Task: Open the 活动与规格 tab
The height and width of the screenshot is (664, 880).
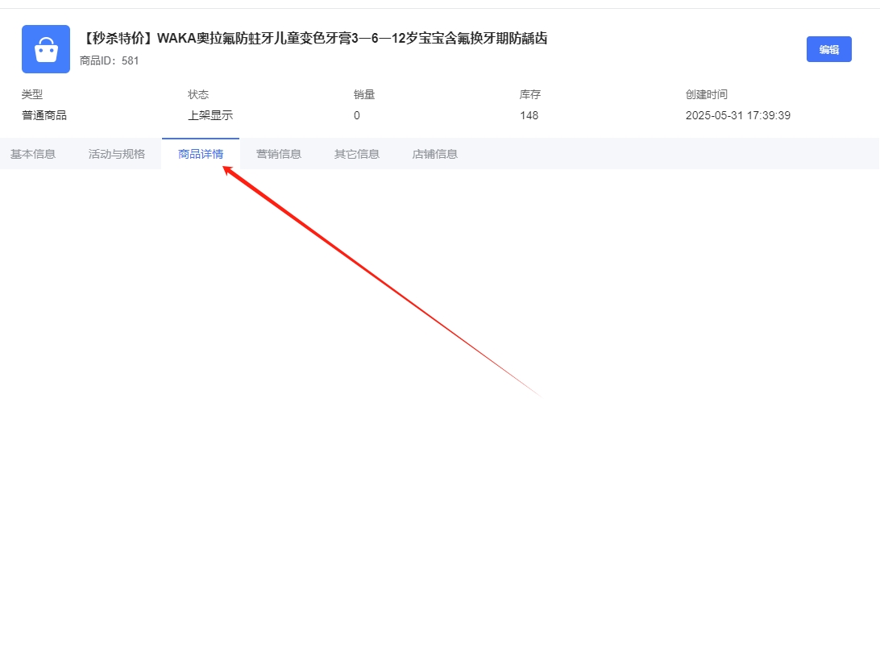Action: coord(117,154)
